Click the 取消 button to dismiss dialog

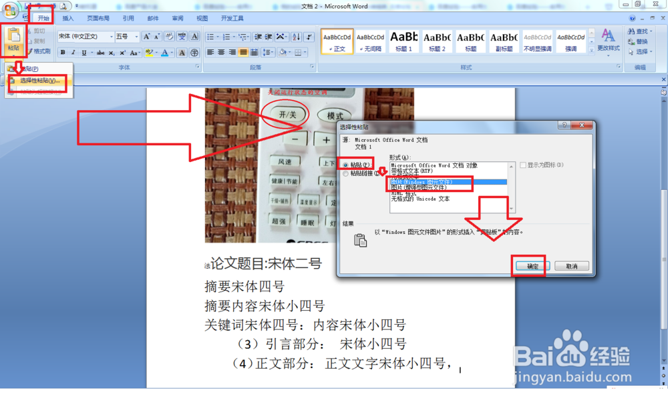tap(572, 266)
